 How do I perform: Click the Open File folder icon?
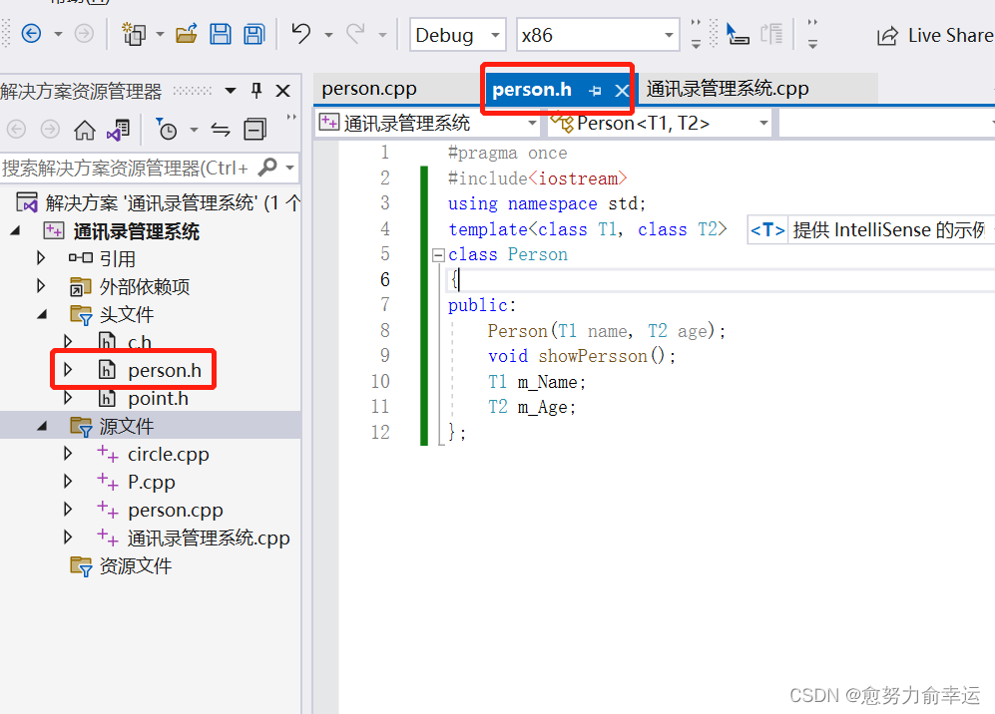[x=187, y=34]
